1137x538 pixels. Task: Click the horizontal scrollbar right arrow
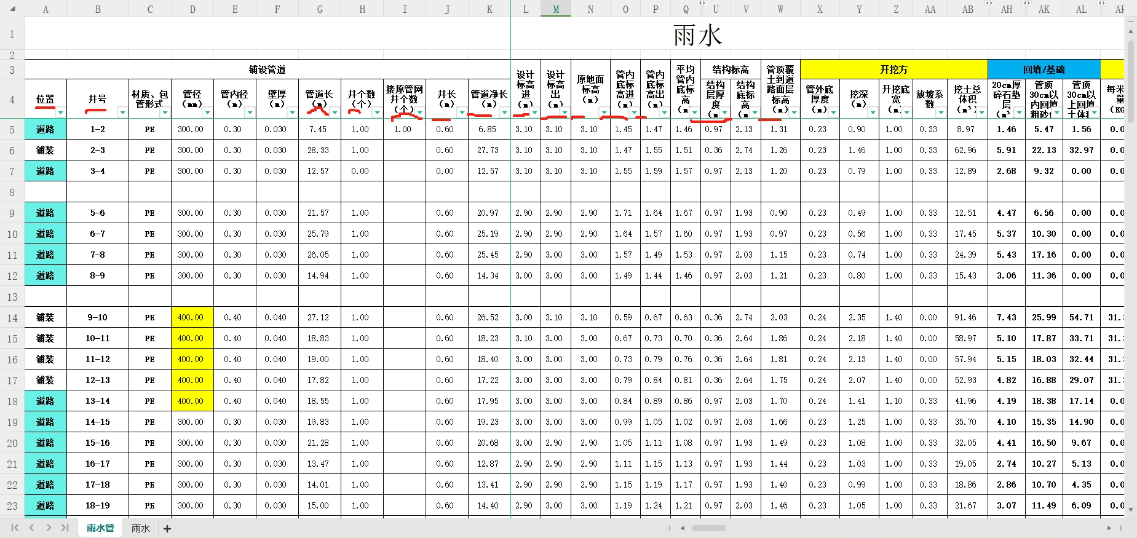[1109, 528]
